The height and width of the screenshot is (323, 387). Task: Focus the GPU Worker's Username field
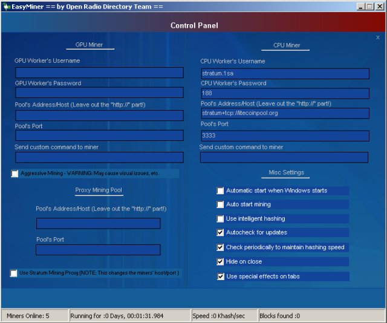(99, 73)
